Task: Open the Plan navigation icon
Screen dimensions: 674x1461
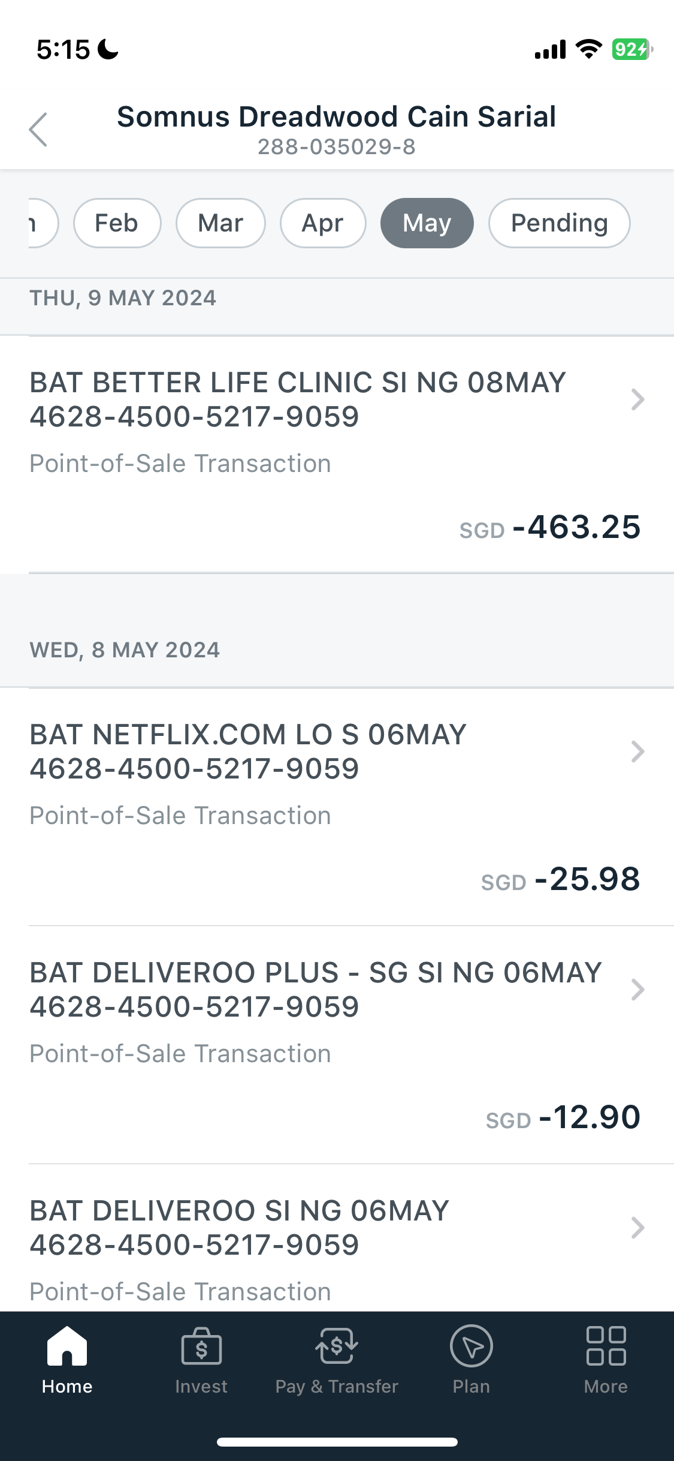Action: [x=472, y=1347]
